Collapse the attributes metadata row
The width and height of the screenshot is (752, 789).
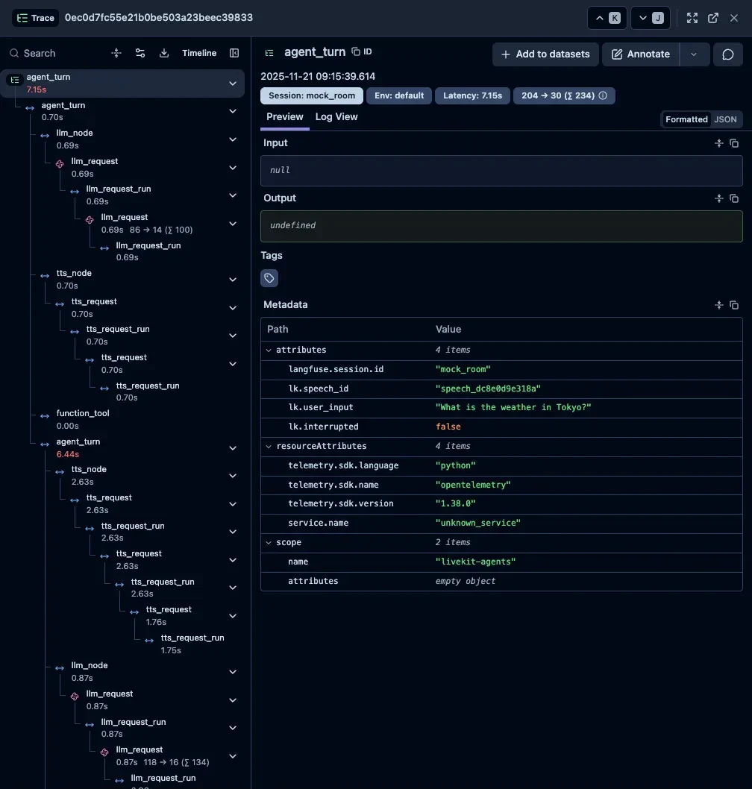(x=269, y=350)
